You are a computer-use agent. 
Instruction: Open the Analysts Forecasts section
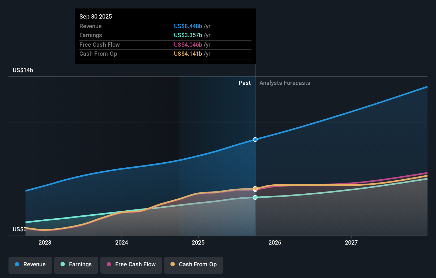click(285, 83)
